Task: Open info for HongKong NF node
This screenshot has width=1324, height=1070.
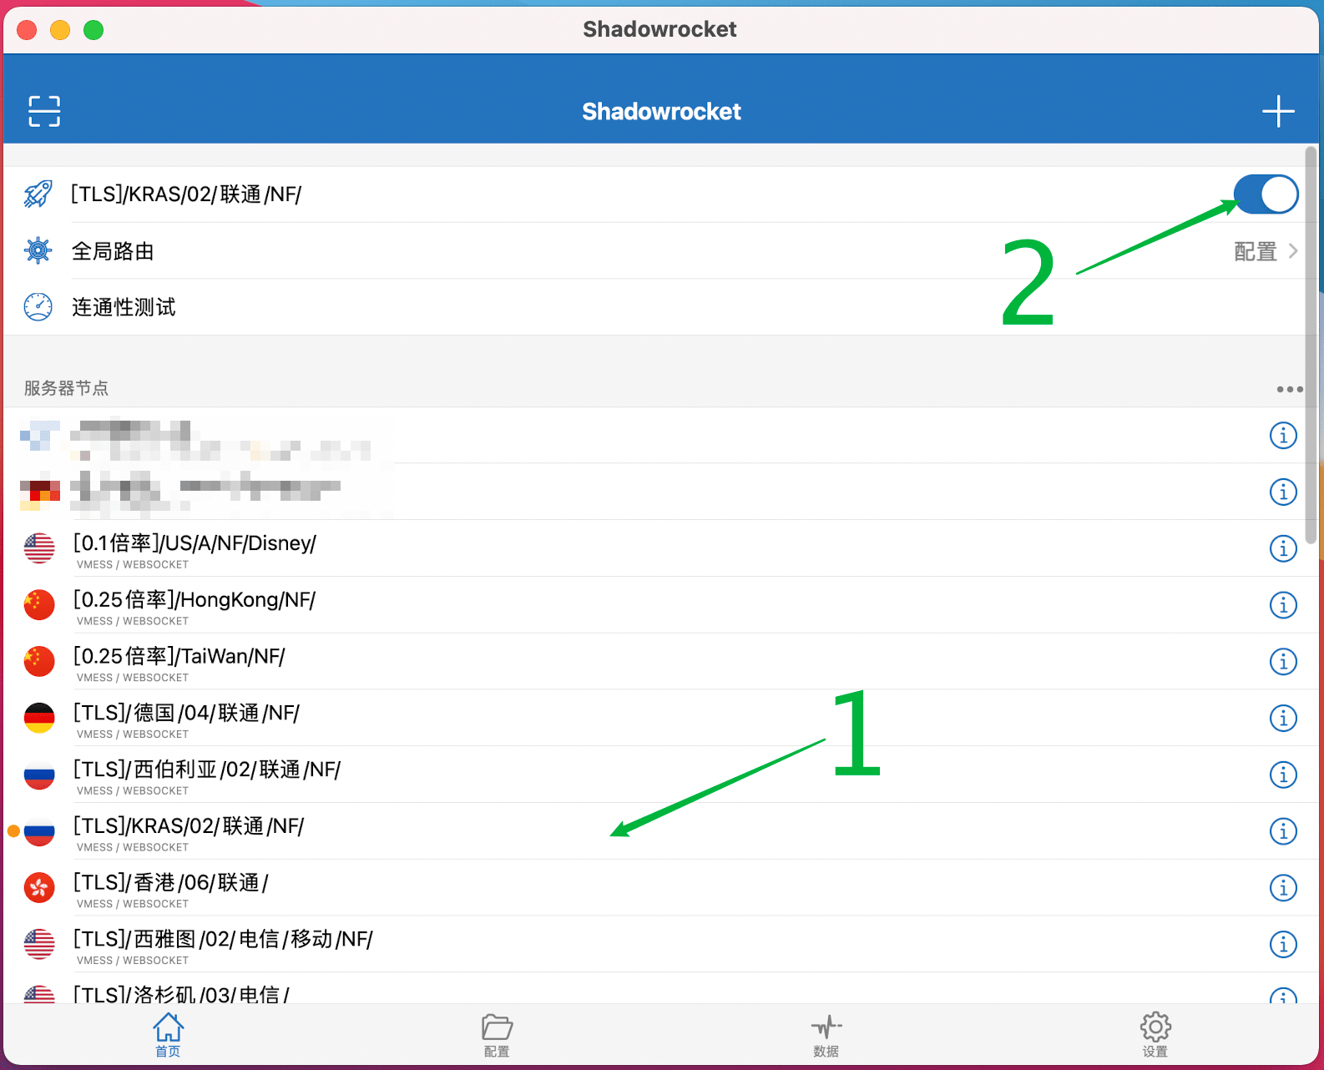Action: pos(1282,605)
